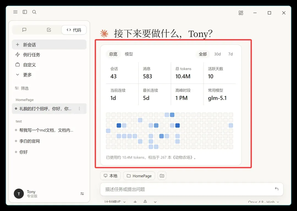Open 自定义 in sidebar
The width and height of the screenshot is (297, 211).
(49, 65)
